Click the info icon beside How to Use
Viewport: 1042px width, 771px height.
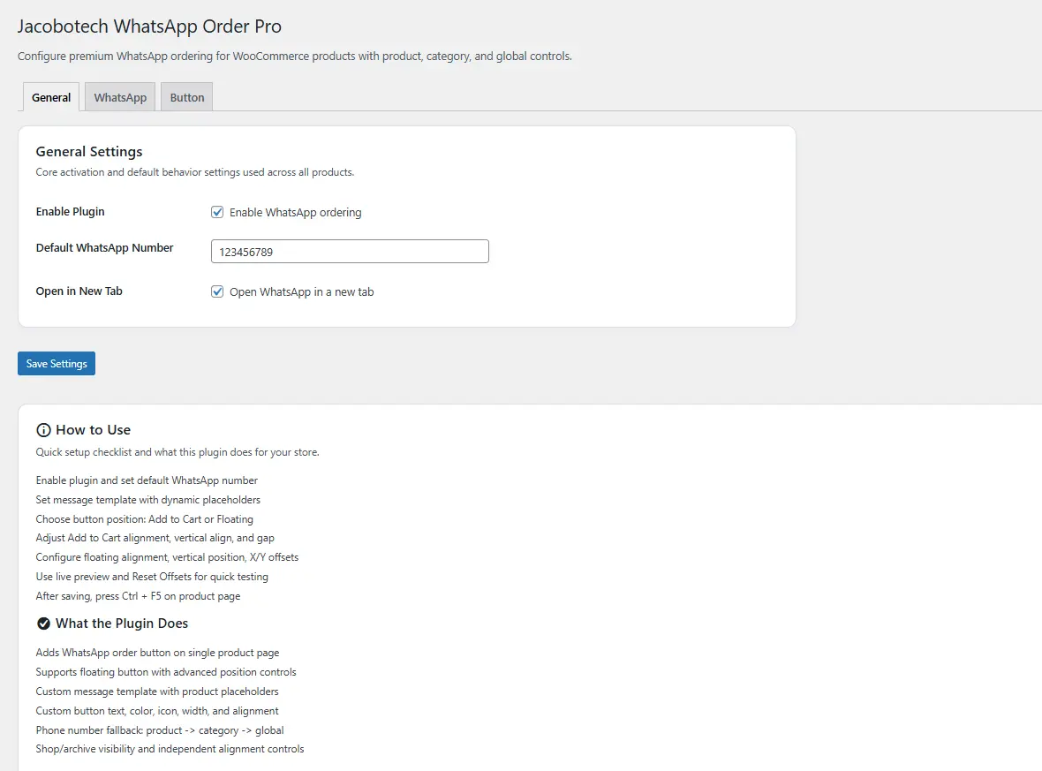pyautogui.click(x=43, y=430)
